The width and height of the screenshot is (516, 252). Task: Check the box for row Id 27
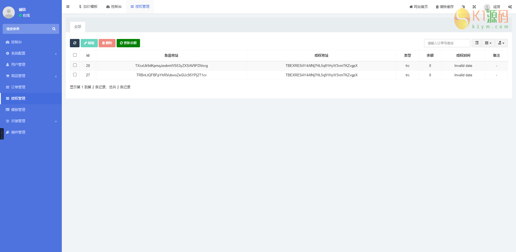(x=75, y=75)
